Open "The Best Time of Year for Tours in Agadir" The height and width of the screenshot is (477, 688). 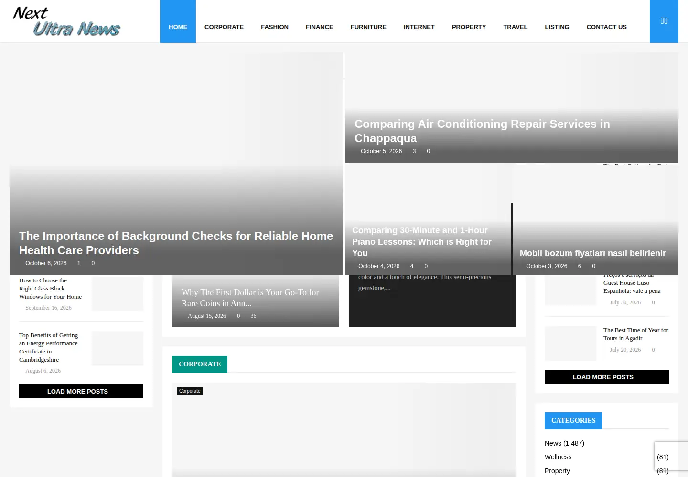click(635, 334)
